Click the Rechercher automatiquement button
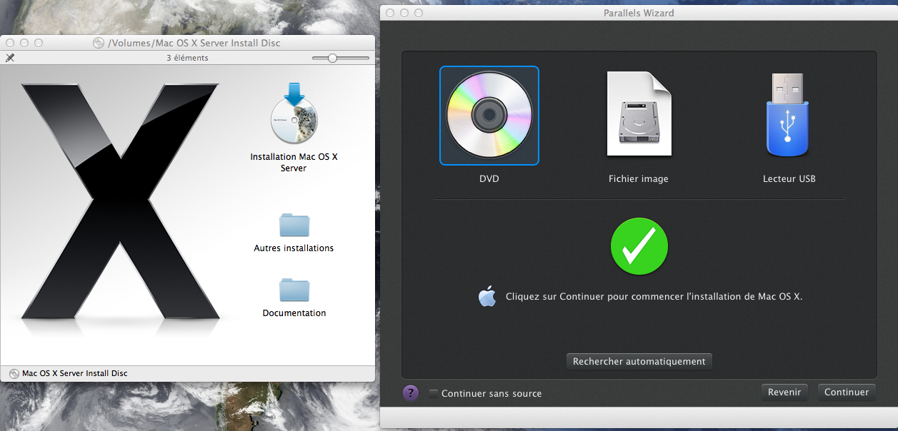Screen dimensions: 898x431 coord(639,362)
